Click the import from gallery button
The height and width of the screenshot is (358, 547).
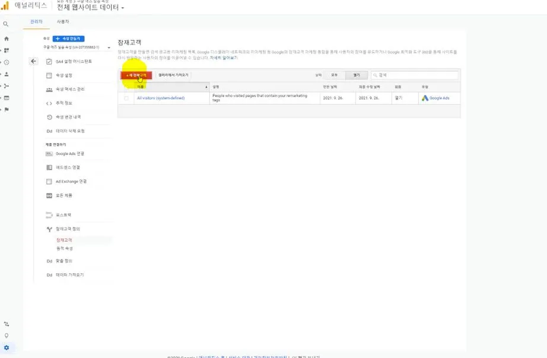[173, 75]
